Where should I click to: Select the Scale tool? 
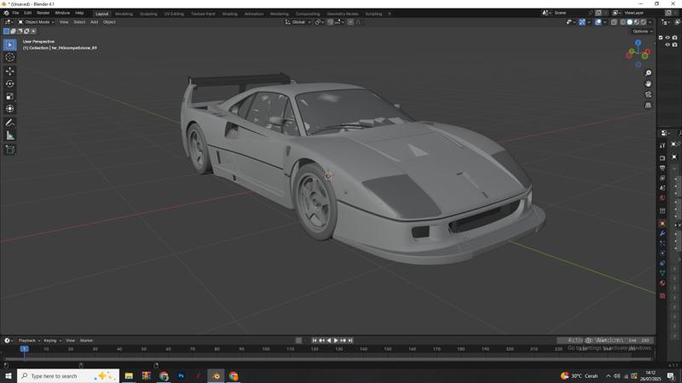point(10,96)
